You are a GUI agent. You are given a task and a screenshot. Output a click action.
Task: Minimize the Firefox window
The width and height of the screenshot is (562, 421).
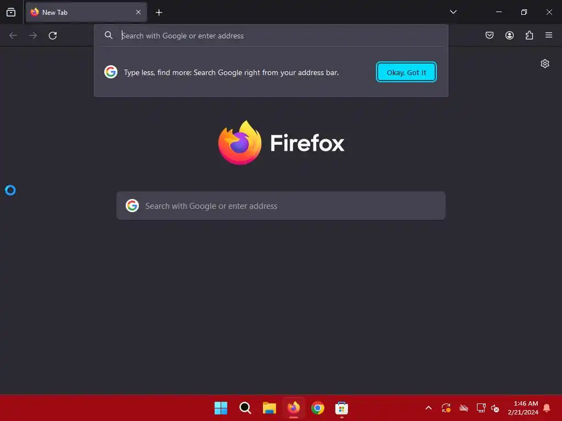coord(498,12)
